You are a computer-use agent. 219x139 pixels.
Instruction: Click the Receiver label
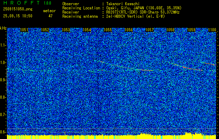pyautogui.click(x=71, y=12)
